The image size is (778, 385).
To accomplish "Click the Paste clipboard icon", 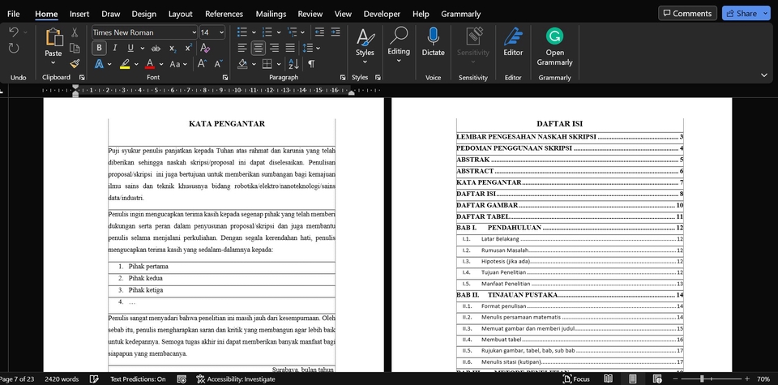I will 53,37.
